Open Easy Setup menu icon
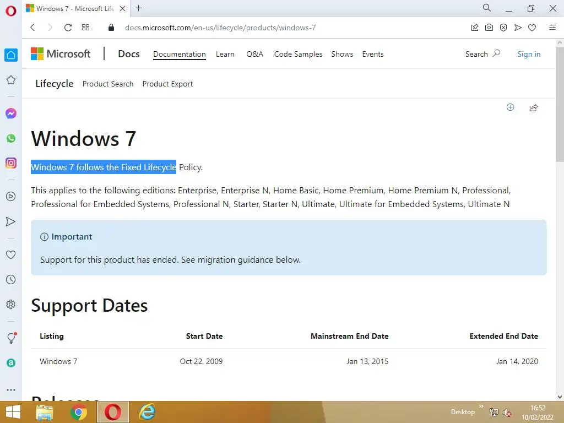This screenshot has width=564, height=423. pyautogui.click(x=552, y=28)
